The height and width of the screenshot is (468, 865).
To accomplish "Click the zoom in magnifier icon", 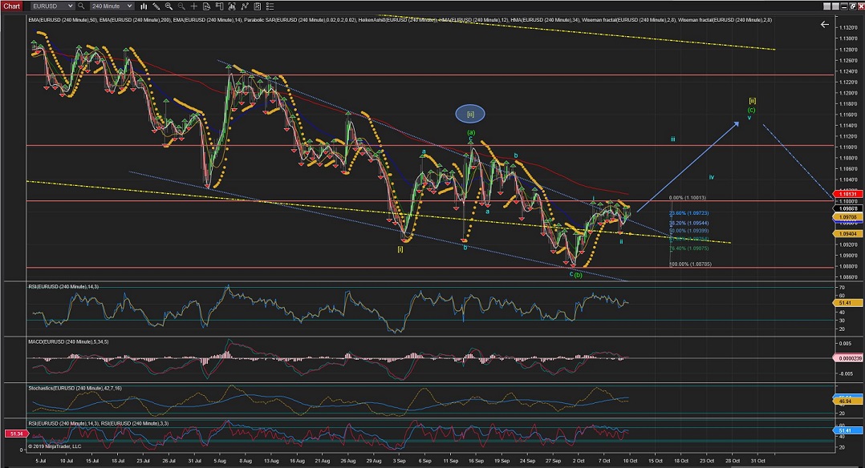I will coord(169,6).
